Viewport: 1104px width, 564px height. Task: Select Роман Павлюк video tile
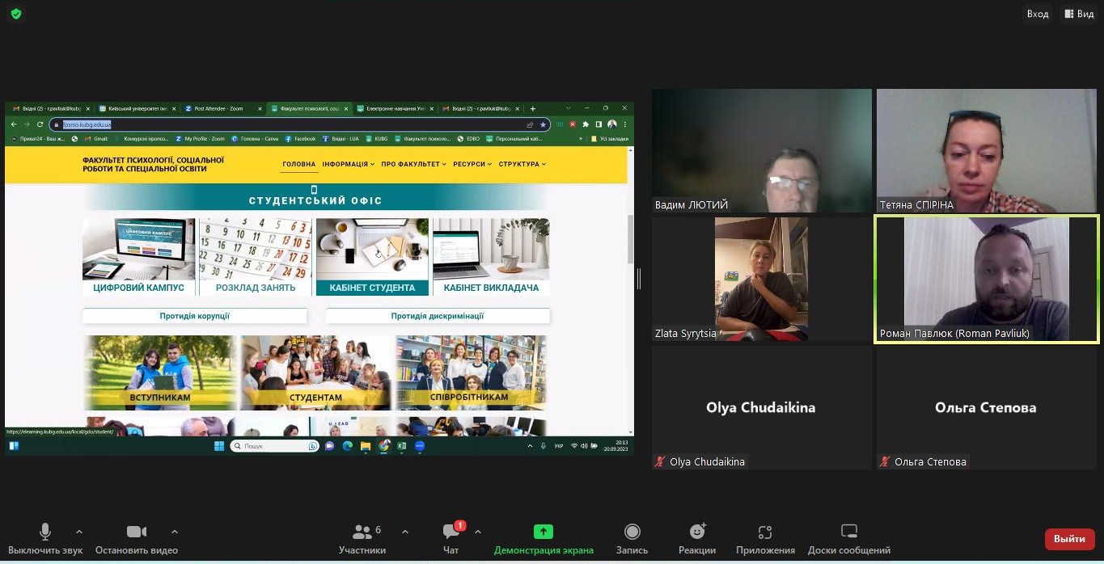[x=987, y=279]
